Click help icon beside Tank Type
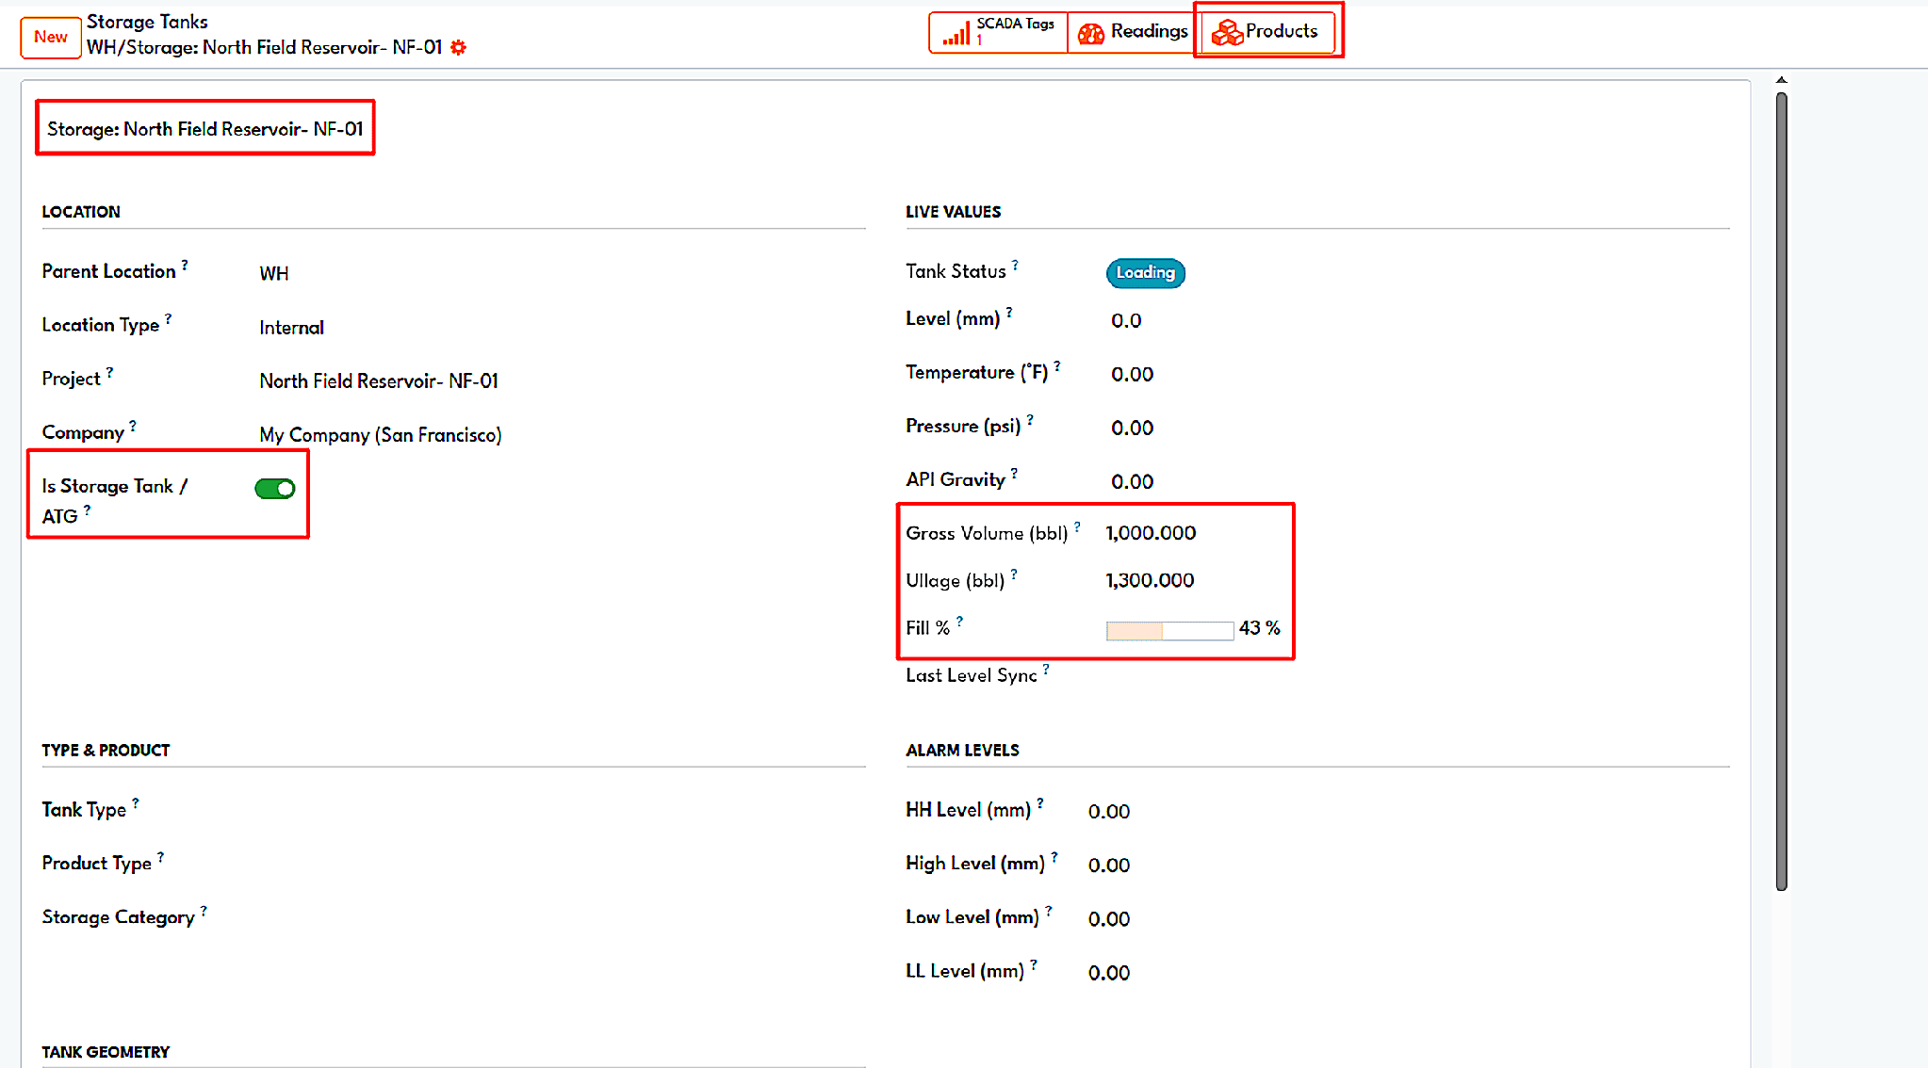Image resolution: width=1928 pixels, height=1068 pixels. (136, 803)
